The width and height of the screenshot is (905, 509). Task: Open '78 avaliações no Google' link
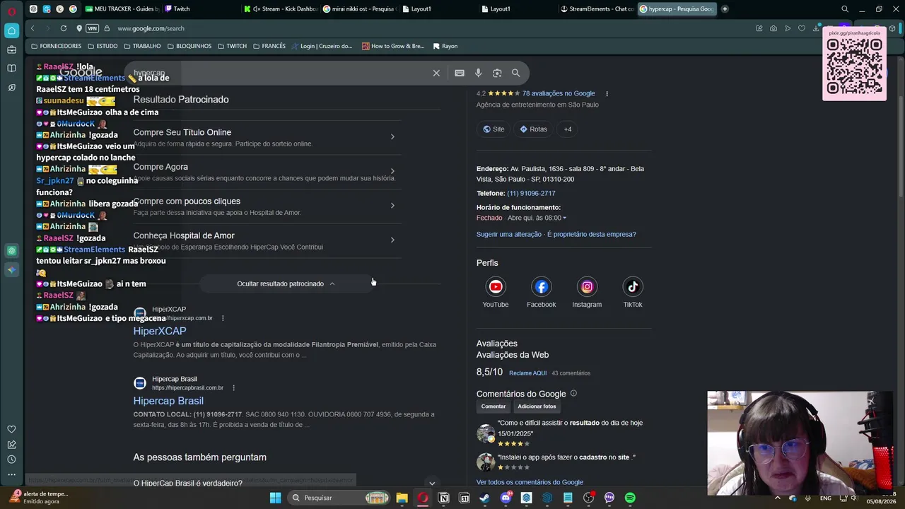tap(559, 93)
